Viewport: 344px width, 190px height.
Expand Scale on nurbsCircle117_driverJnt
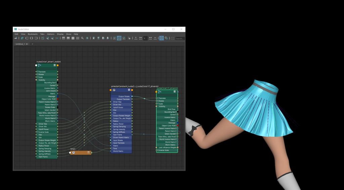point(158,104)
